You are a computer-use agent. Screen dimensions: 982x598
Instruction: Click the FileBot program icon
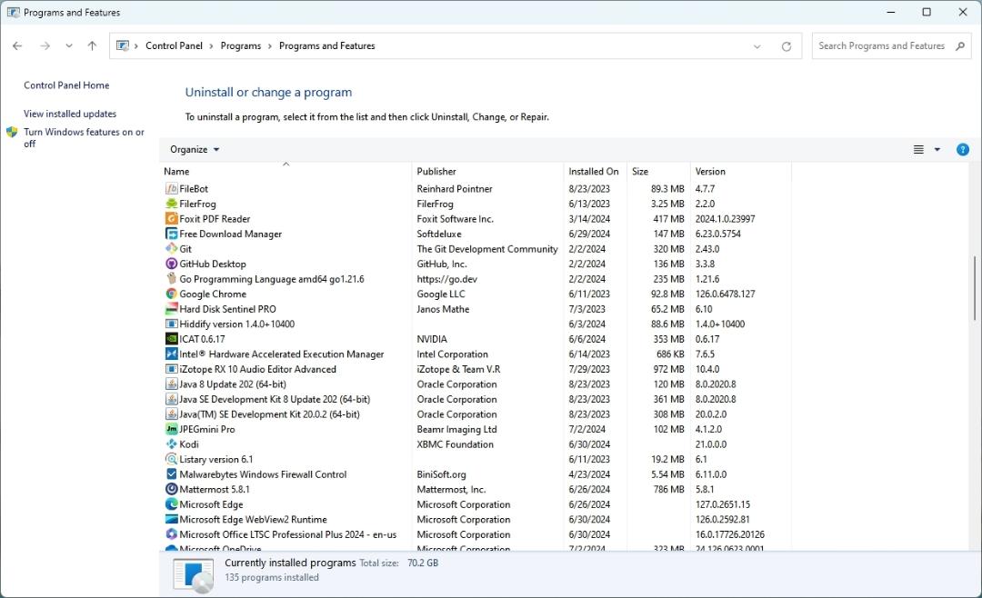coord(171,188)
